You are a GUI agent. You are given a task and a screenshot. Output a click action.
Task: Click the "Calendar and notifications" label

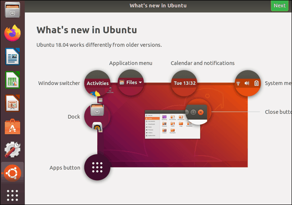pyautogui.click(x=202, y=63)
